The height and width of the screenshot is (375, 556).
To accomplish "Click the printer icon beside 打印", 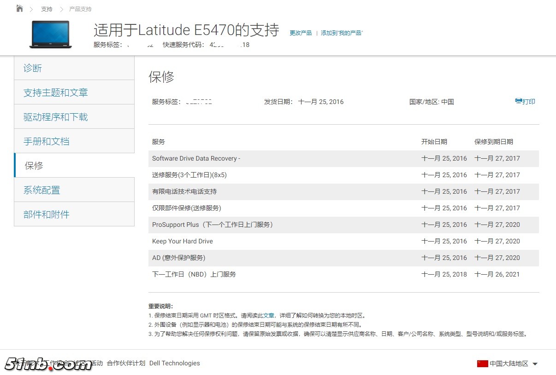I will click(518, 101).
